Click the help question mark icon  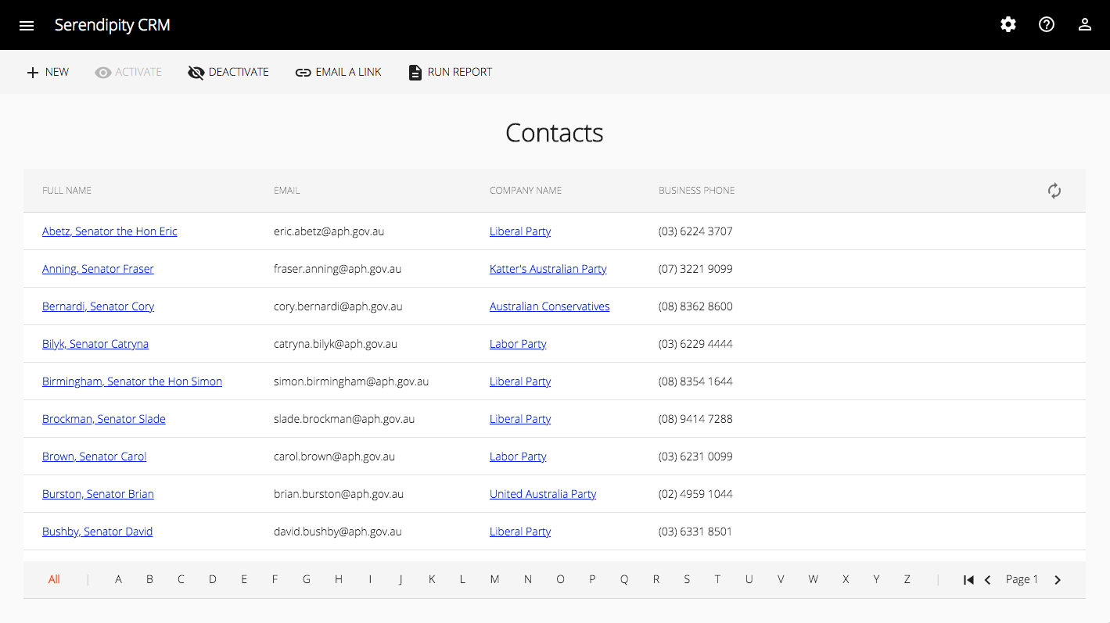click(x=1046, y=24)
